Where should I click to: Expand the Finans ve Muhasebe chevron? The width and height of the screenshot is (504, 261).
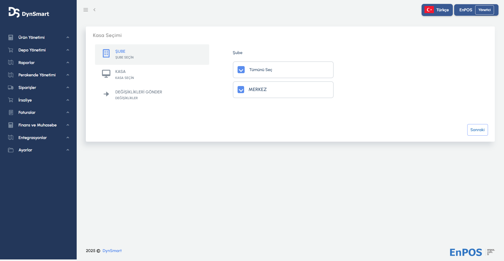point(68,125)
